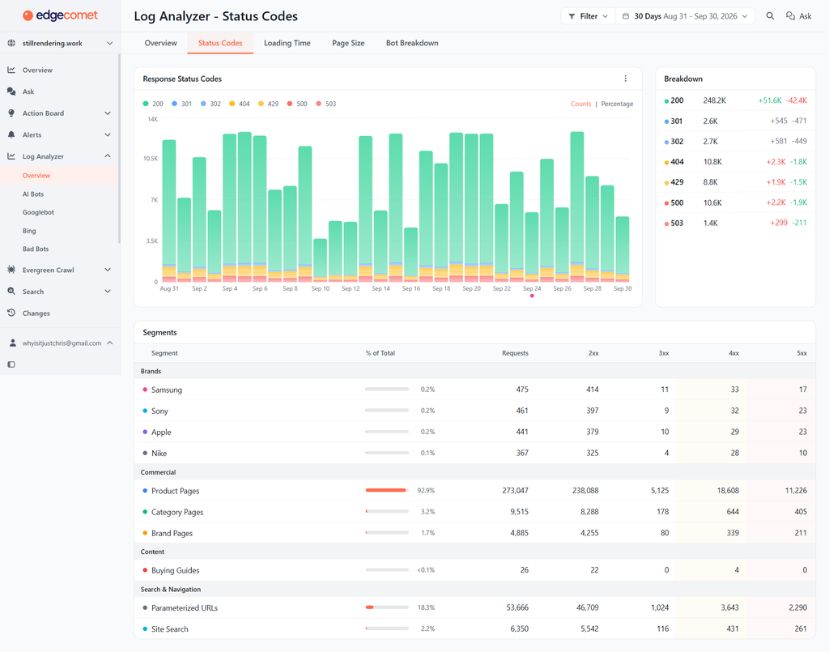Click the search magnifier in top bar

[x=771, y=16]
